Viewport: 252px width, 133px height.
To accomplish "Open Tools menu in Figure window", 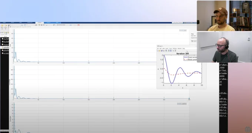I will point(170,48).
